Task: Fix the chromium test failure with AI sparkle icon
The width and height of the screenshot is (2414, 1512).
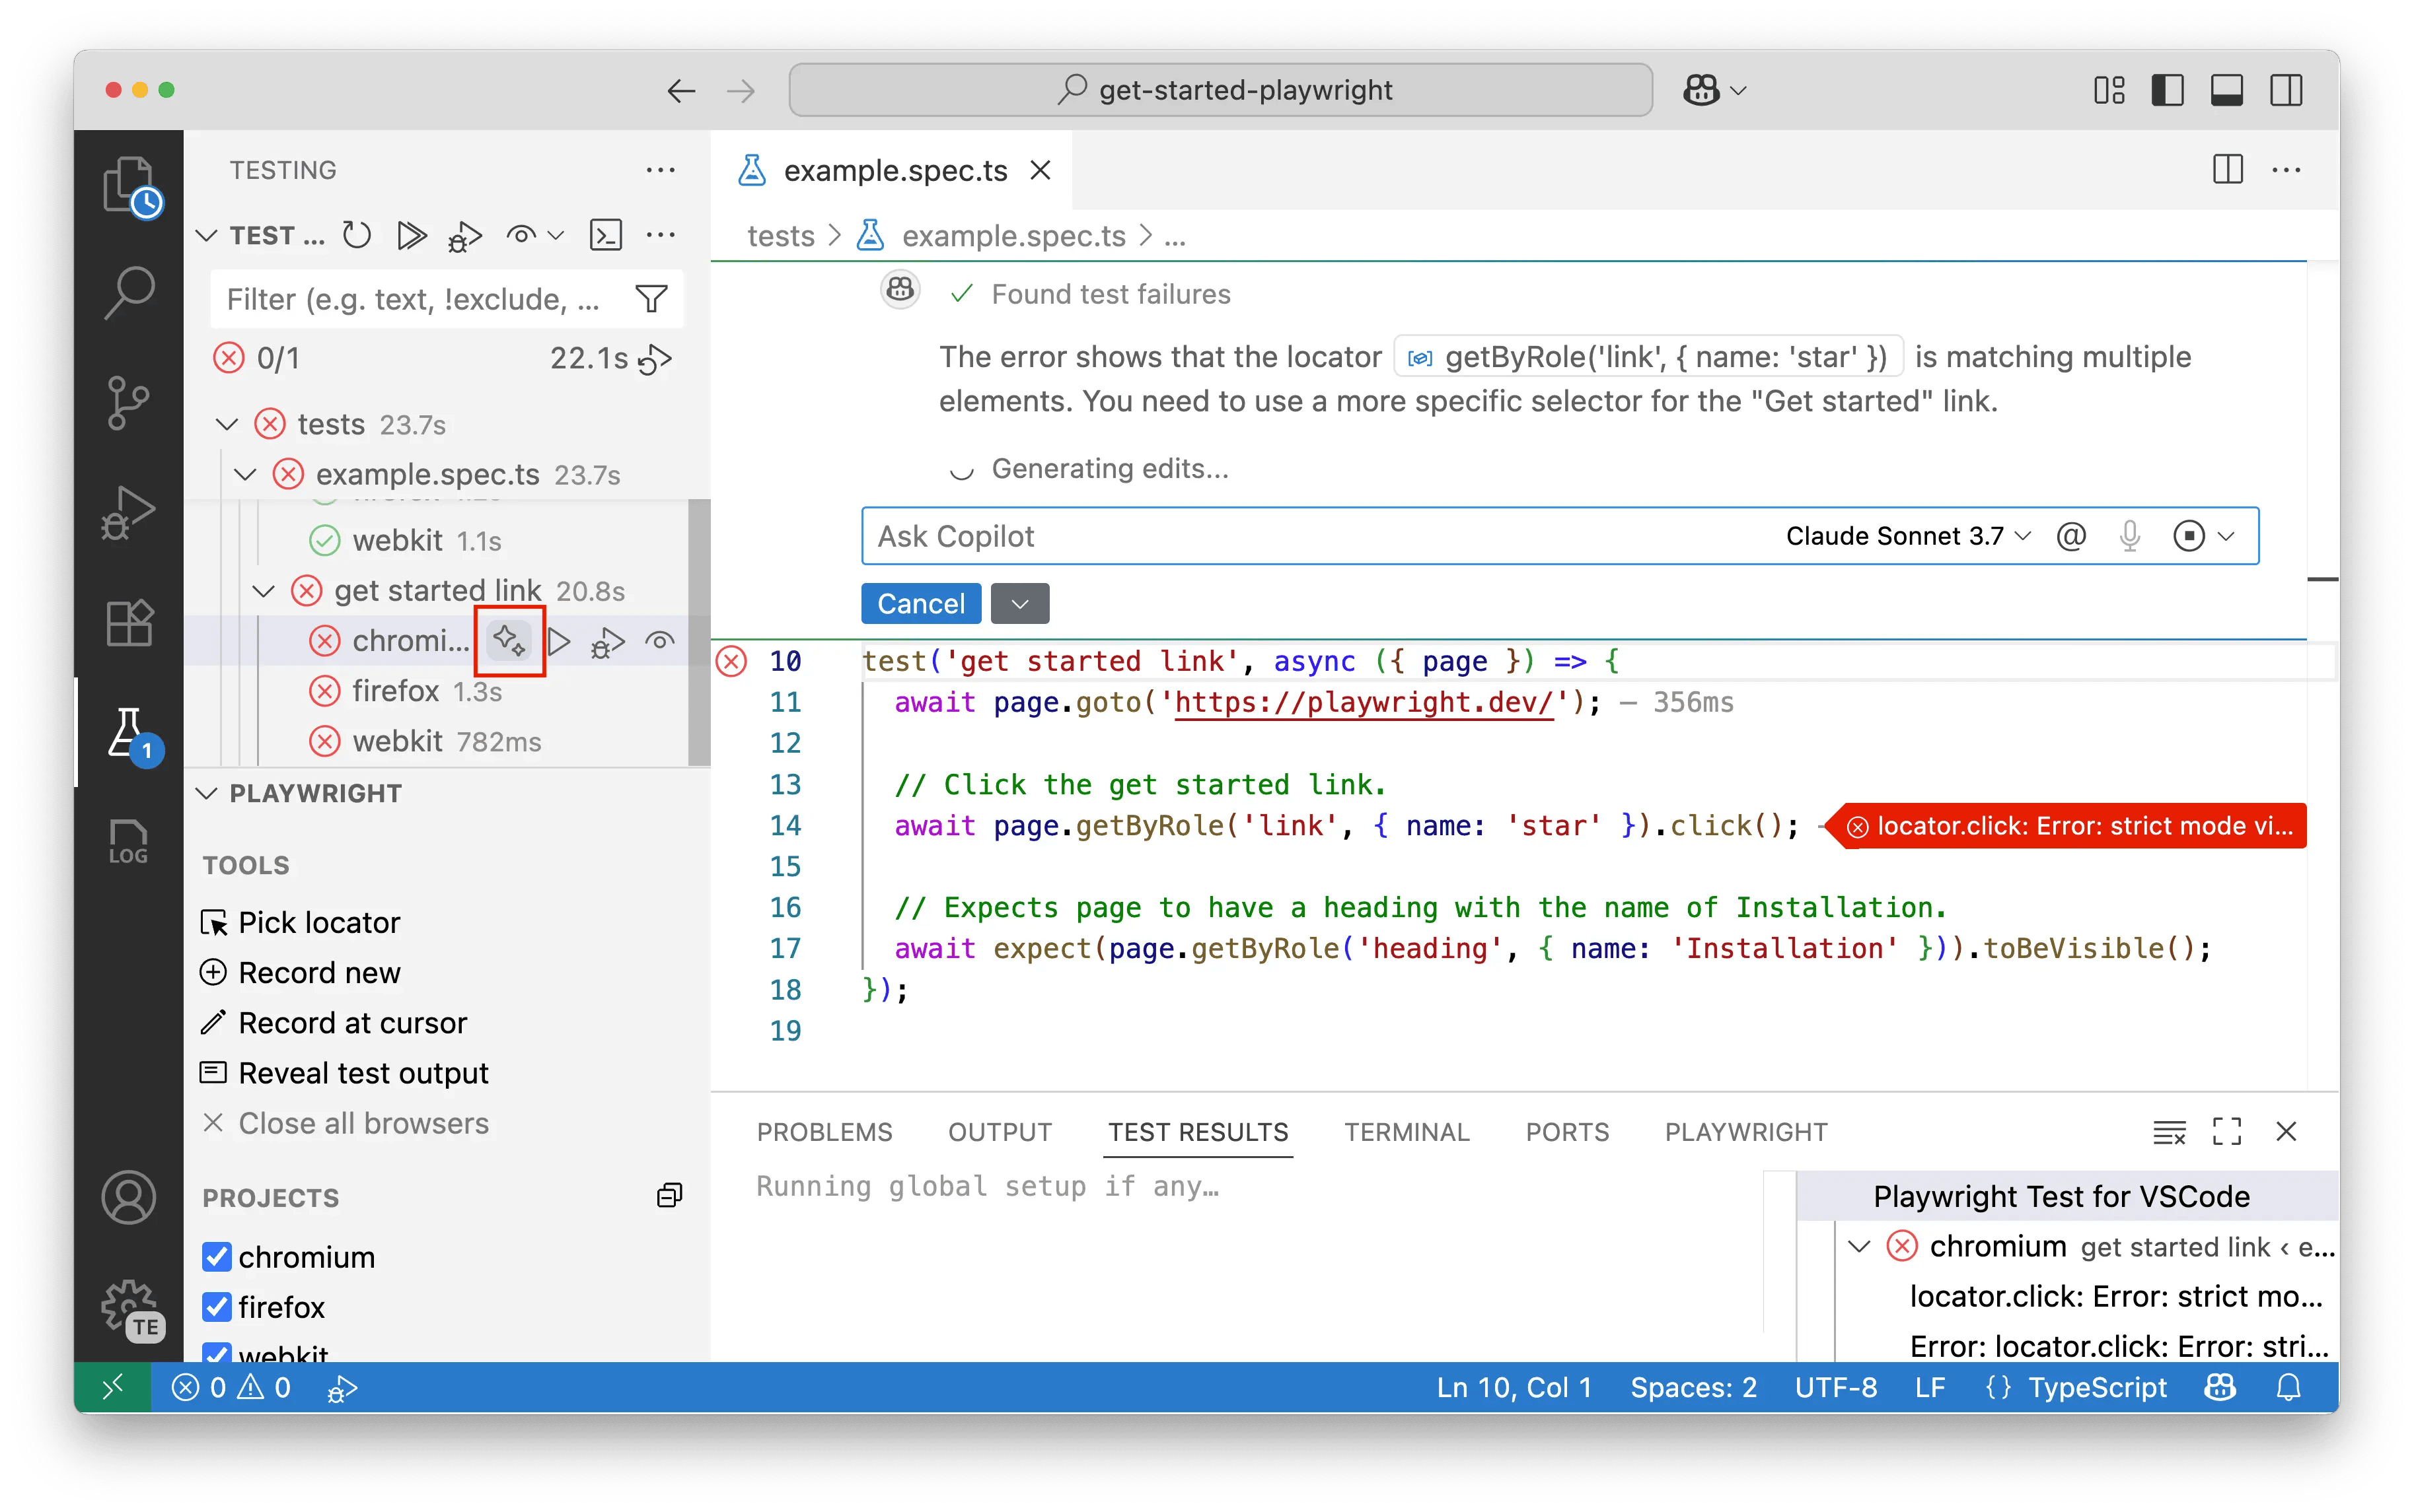Action: pyautogui.click(x=509, y=640)
